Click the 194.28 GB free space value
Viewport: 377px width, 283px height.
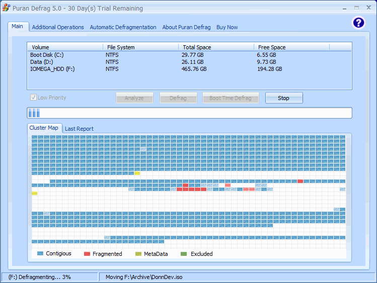269,69
